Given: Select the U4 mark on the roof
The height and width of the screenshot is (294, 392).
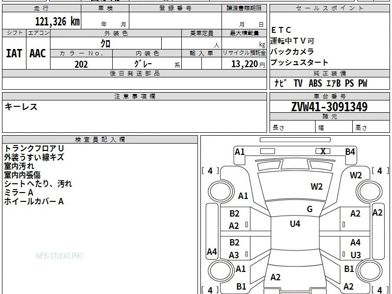Looking at the screenshot, I should point(295,223).
